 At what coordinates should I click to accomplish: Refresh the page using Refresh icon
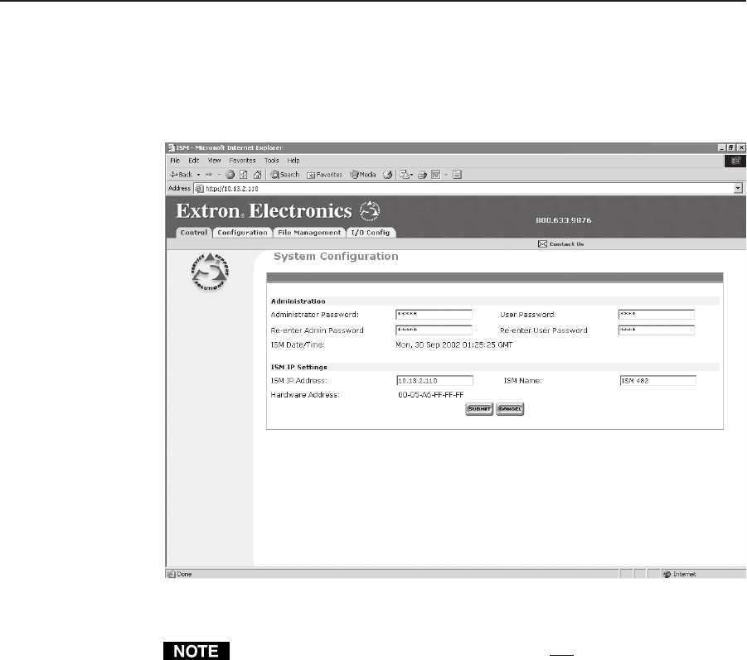tap(244, 175)
